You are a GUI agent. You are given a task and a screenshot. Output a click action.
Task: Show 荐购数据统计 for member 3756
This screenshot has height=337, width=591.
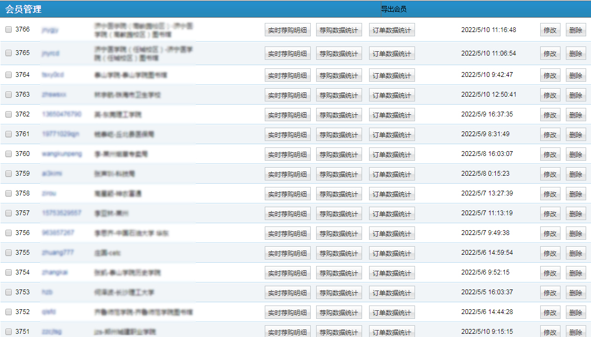coord(339,233)
